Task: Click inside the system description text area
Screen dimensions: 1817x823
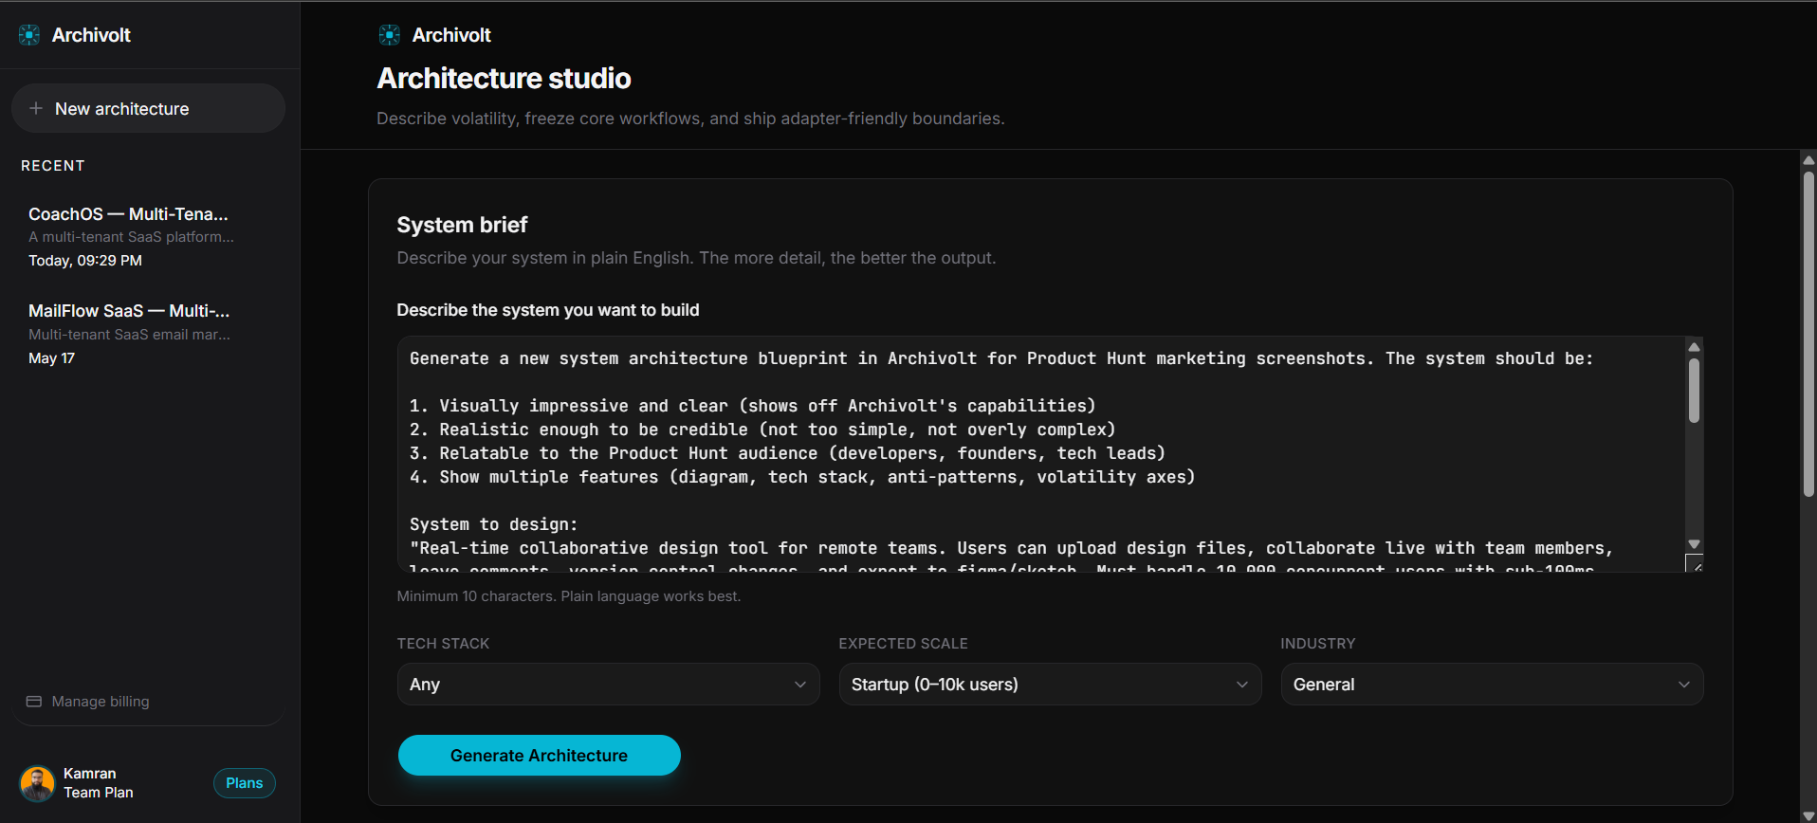Action: click(x=1041, y=454)
